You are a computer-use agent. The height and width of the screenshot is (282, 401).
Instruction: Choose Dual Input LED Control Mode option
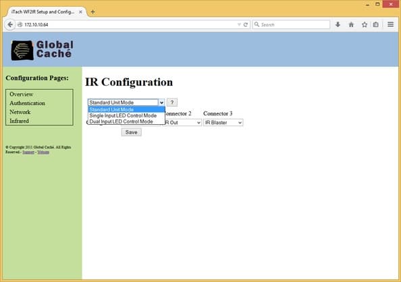coord(126,121)
